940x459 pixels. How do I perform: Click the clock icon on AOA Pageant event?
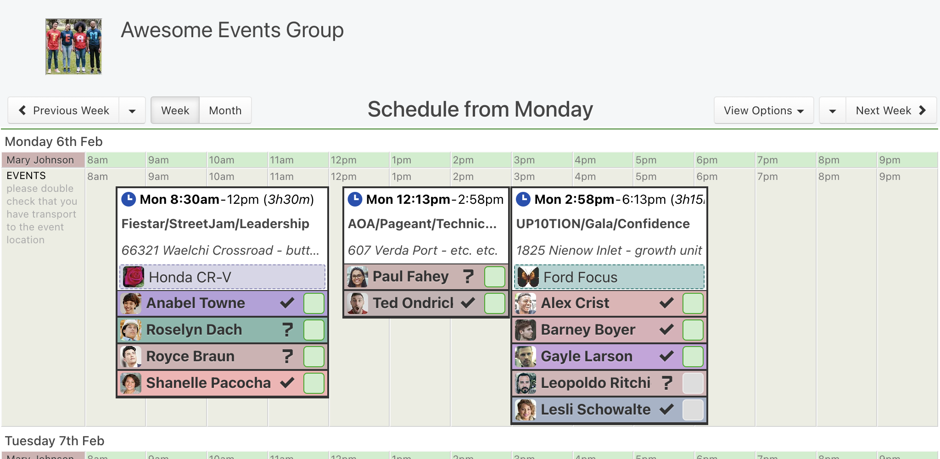click(x=355, y=199)
